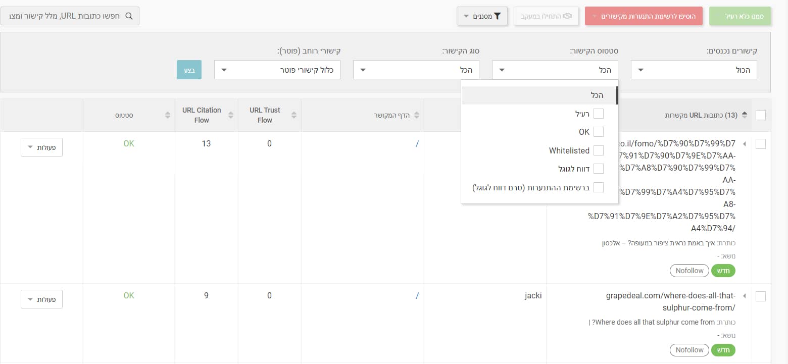Click Nofollow badge in grapedeal.com row
Viewport: 788px width, 364px height.
coord(689,350)
